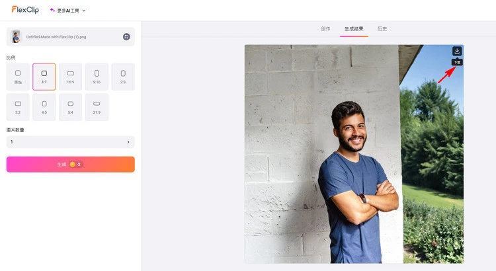The image size is (496, 271).
Task: Click the chevron beside AI tools
Action: click(x=84, y=11)
